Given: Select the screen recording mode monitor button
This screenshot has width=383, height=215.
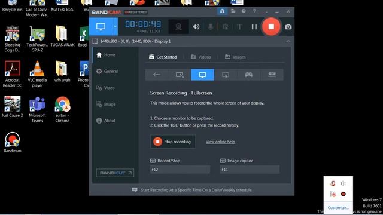Looking at the screenshot, I should tap(101, 26).
